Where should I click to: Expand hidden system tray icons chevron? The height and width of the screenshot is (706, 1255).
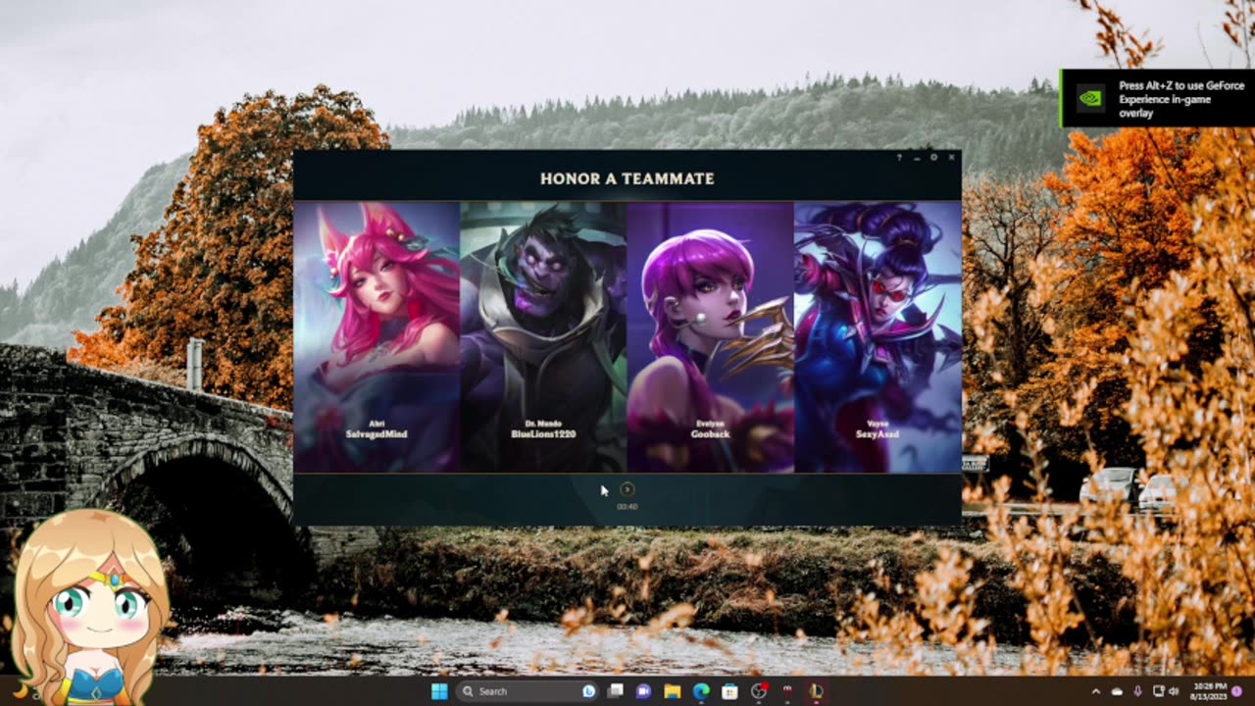pyautogui.click(x=1096, y=691)
